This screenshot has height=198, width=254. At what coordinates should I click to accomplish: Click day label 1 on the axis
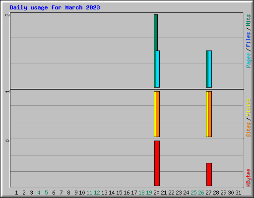click(16, 193)
